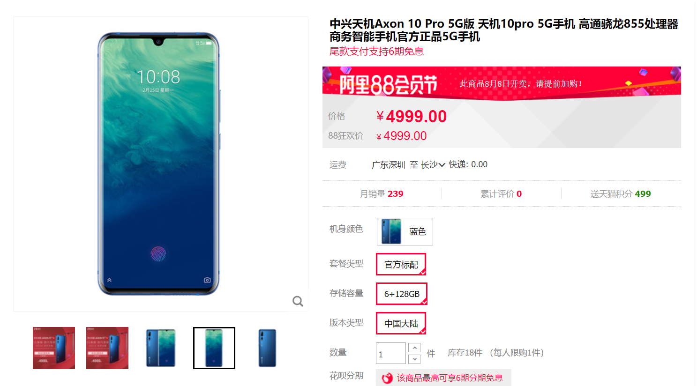Click the magnifier zoom icon on product image
697x386 pixels.
pos(298,301)
